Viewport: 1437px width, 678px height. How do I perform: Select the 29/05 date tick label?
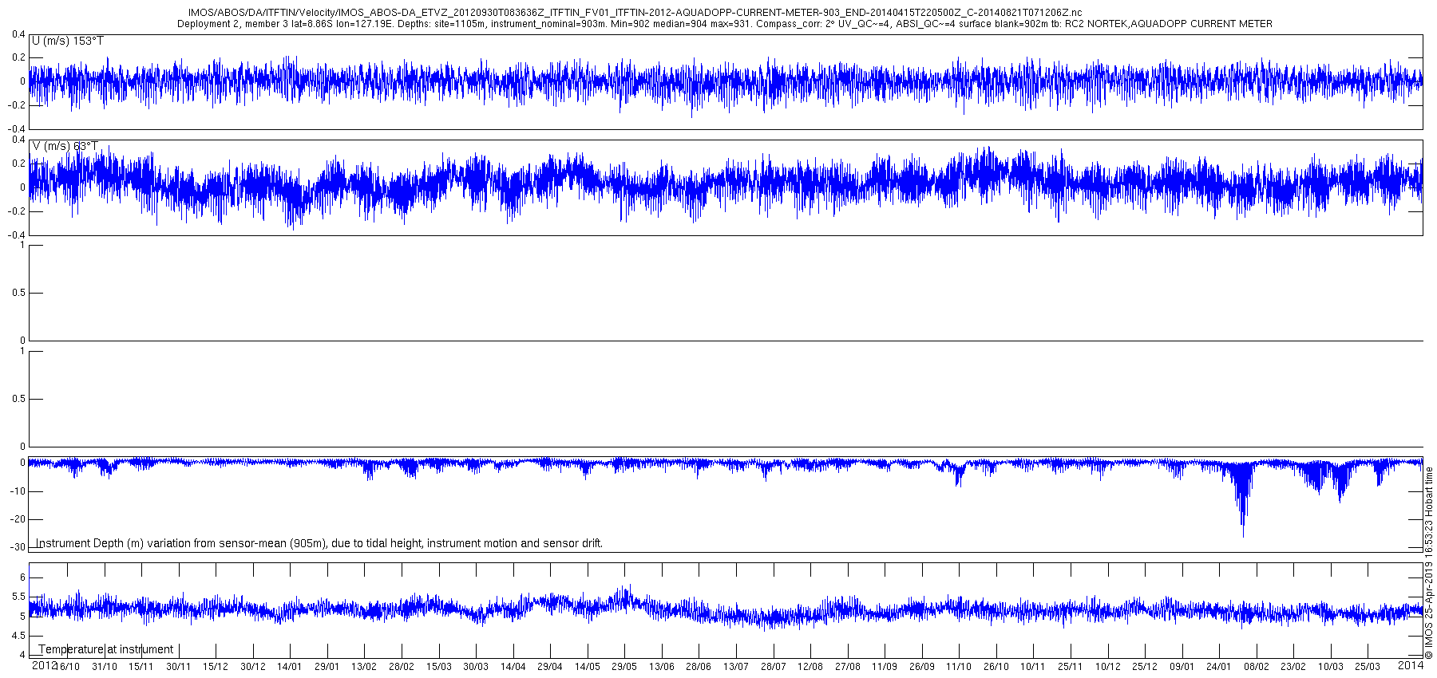(x=624, y=667)
